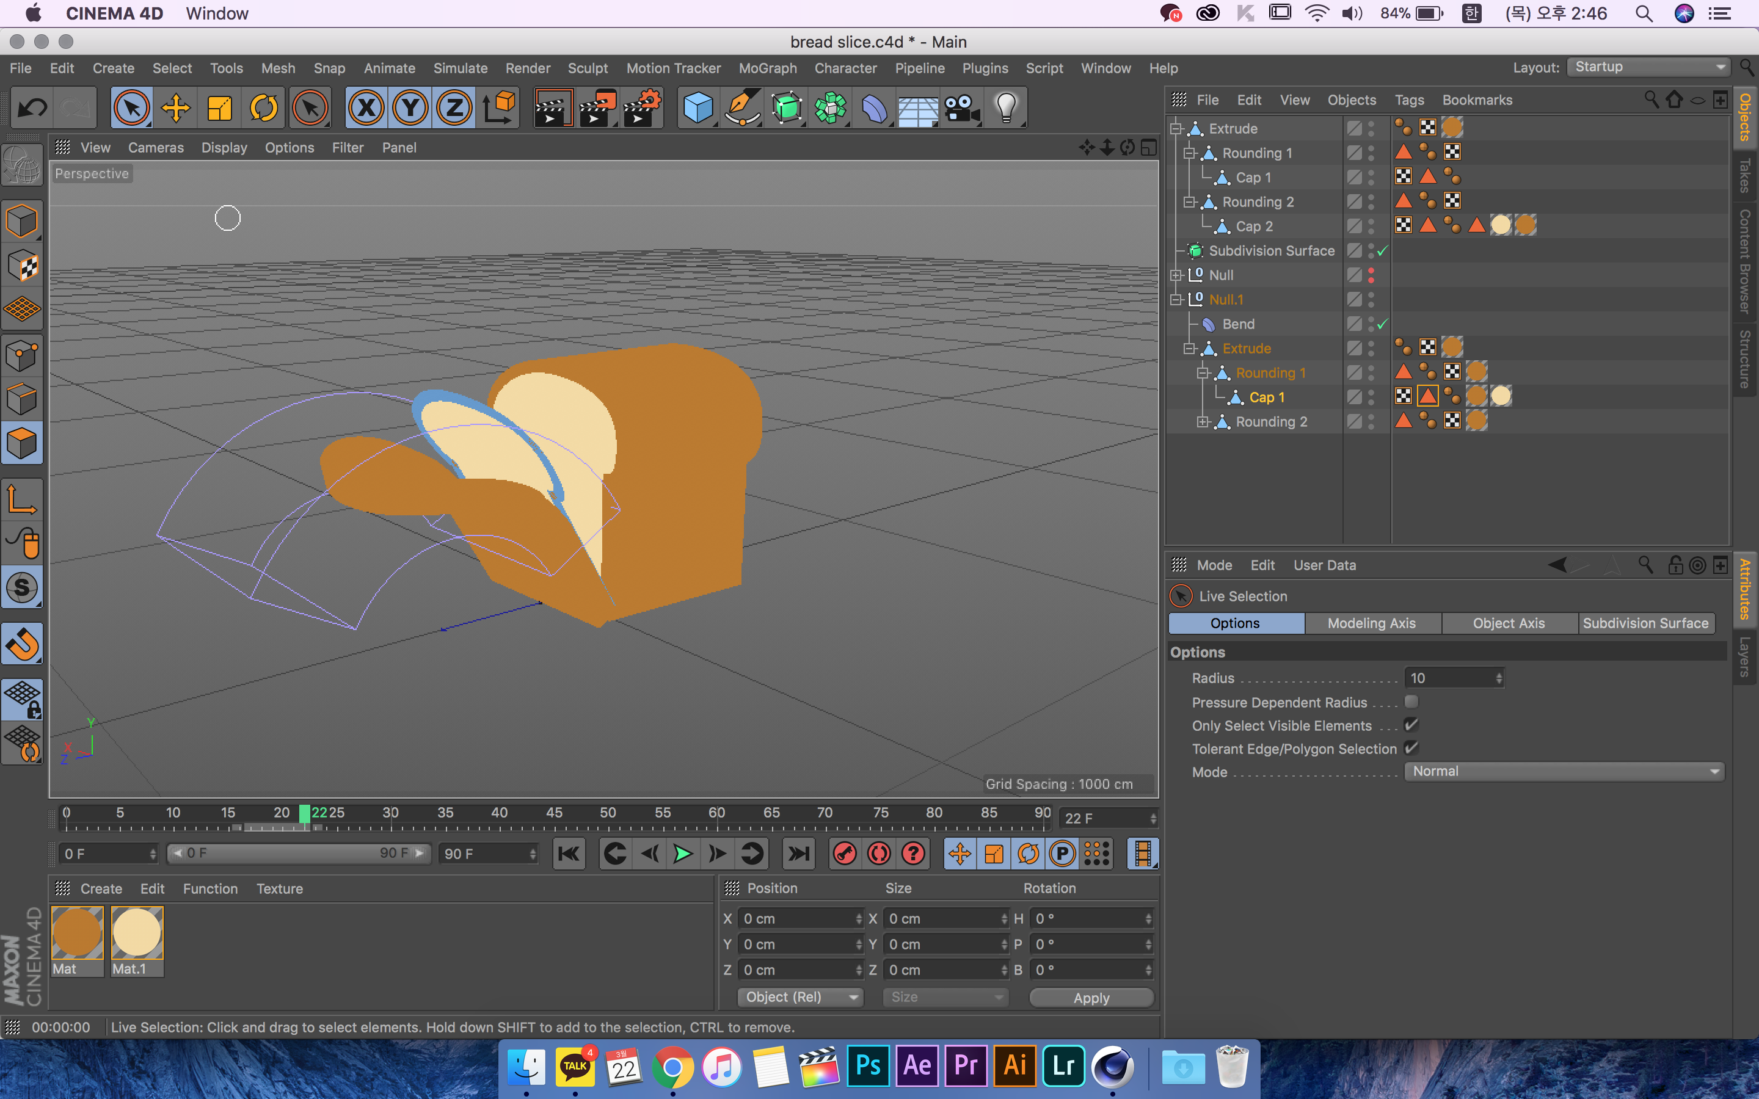The image size is (1759, 1099).
Task: Add a Camera object
Action: tap(963, 108)
